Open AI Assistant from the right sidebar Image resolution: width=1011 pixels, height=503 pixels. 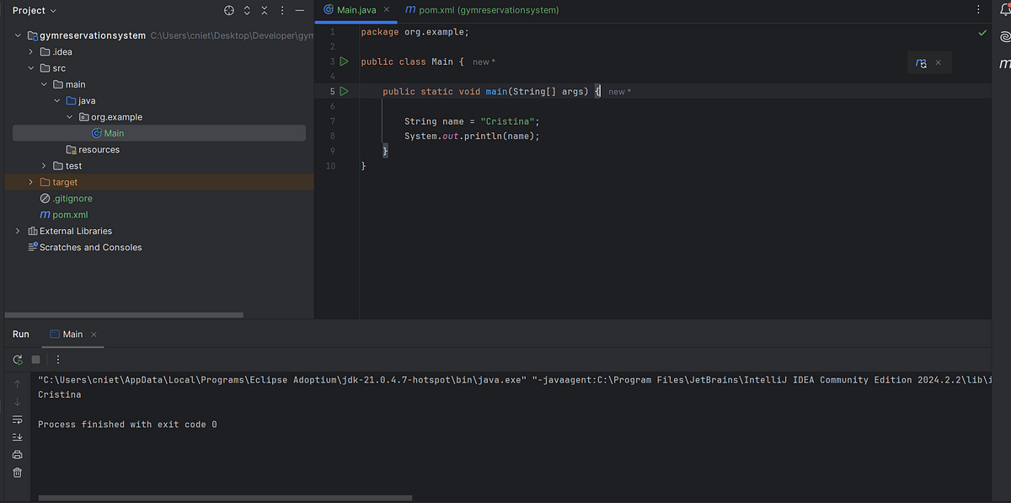[x=1004, y=37]
